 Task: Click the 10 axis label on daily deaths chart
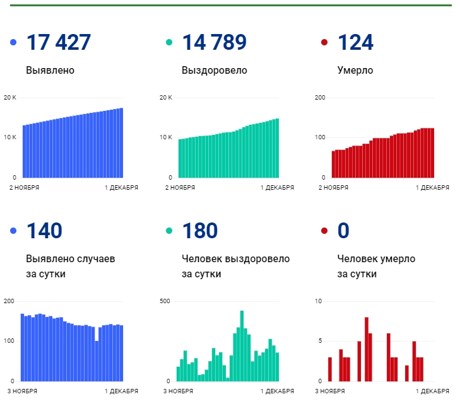click(318, 301)
